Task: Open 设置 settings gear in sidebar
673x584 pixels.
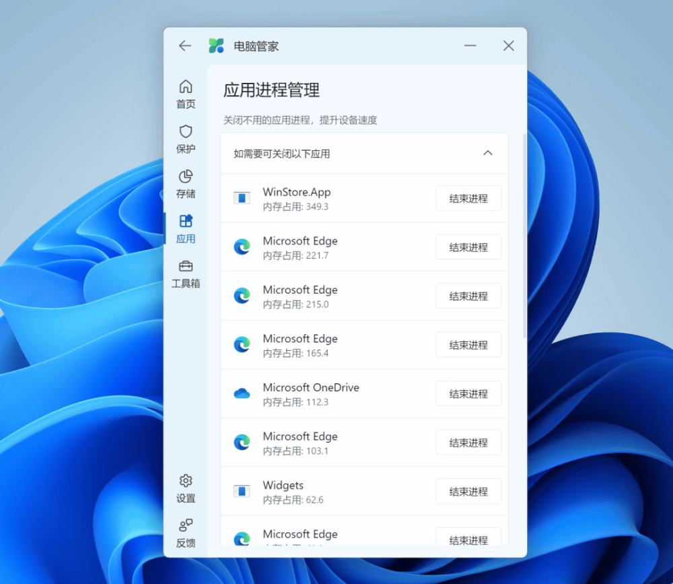Action: [x=186, y=488]
